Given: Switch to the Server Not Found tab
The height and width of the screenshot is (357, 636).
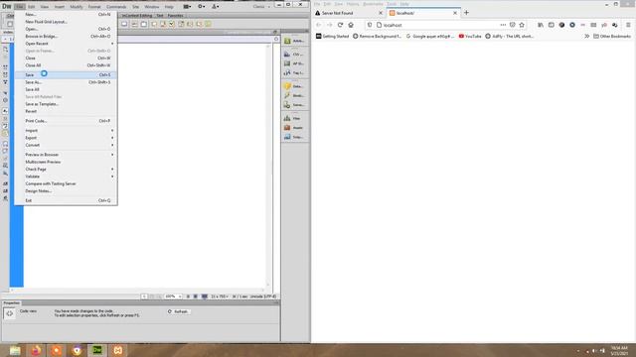Looking at the screenshot, I should pyautogui.click(x=349, y=13).
